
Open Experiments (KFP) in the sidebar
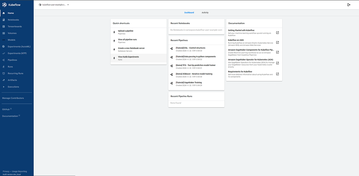click(17, 53)
